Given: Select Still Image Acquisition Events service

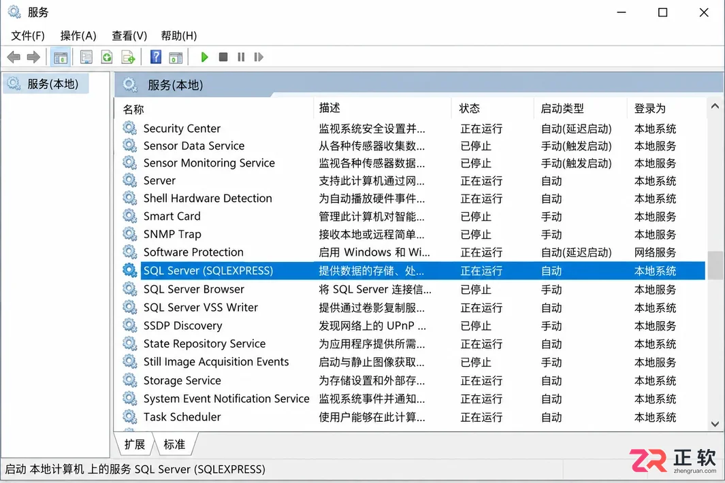Looking at the screenshot, I should 216,361.
